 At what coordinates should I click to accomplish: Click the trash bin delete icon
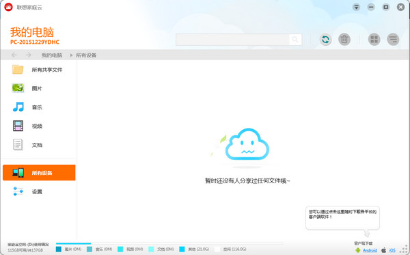[344, 40]
